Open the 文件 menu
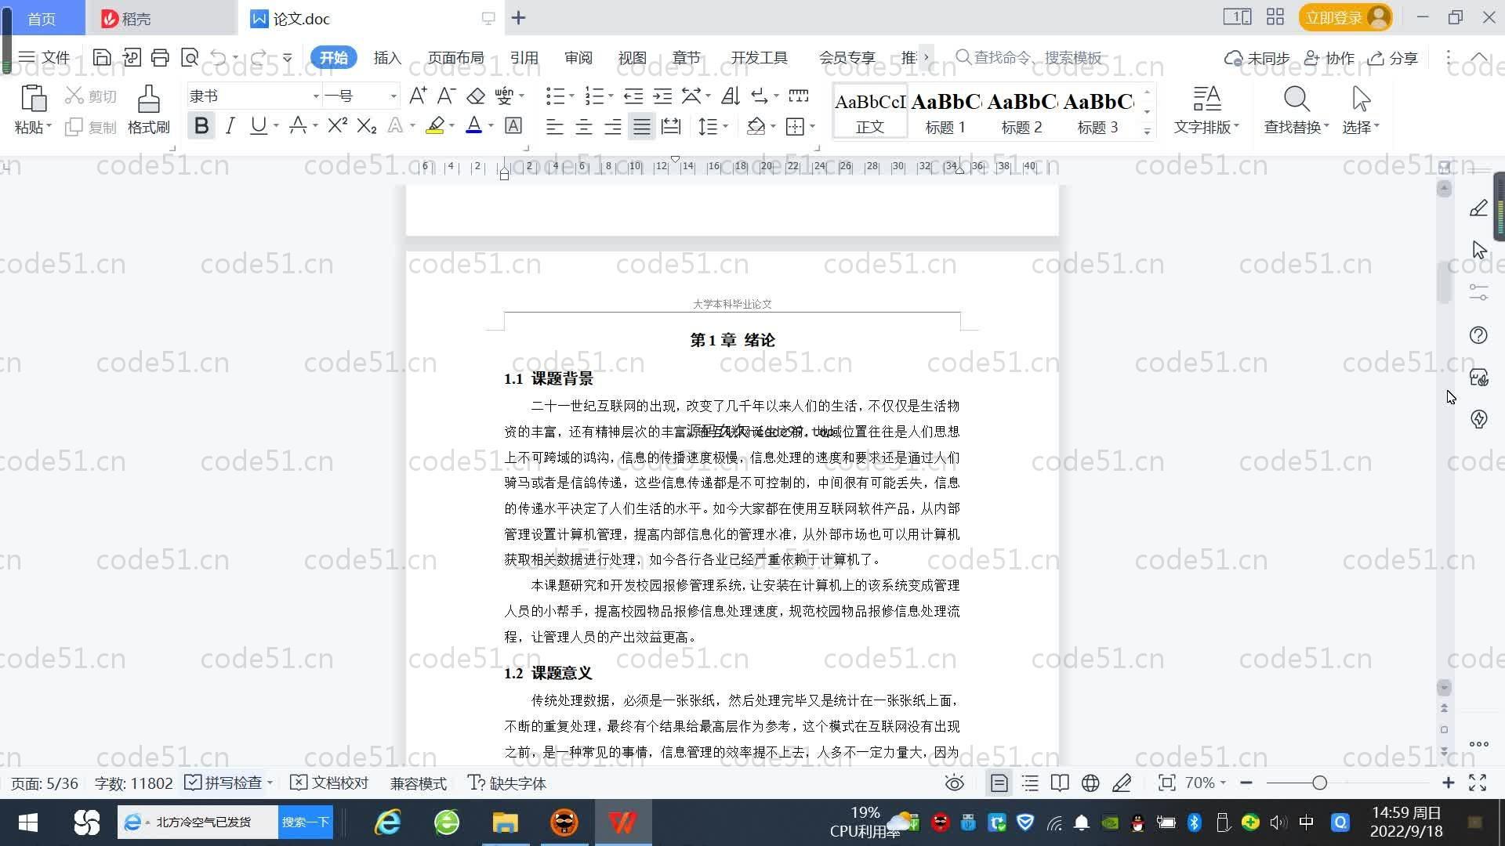Screen dimensions: 1505x846 pyautogui.click(x=45, y=57)
